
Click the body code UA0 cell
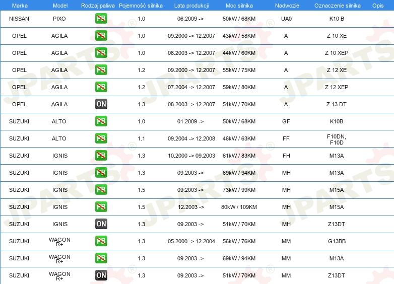(286, 19)
